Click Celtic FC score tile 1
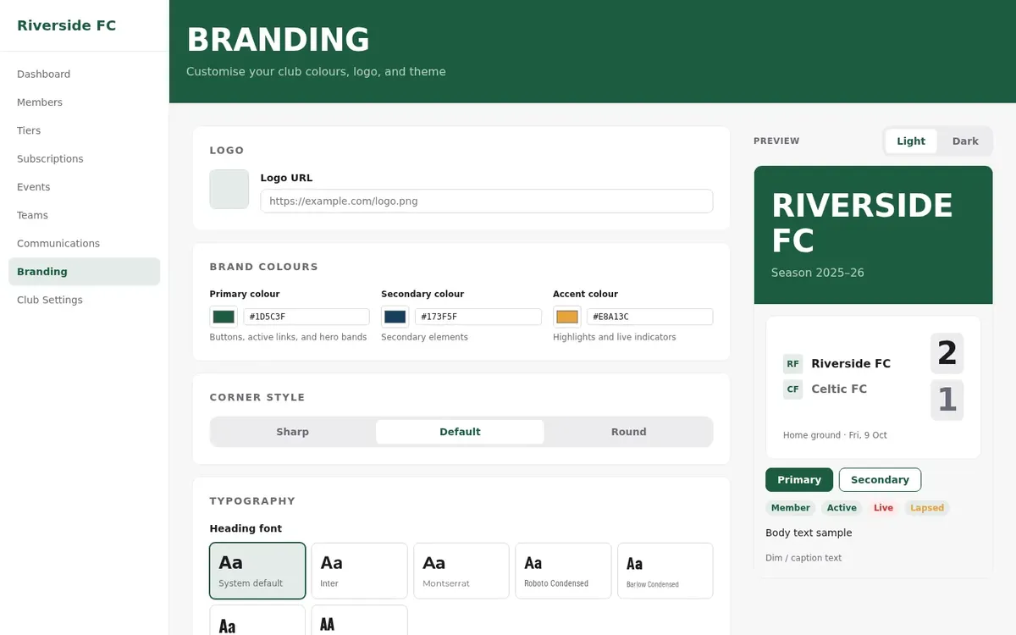 pyautogui.click(x=947, y=400)
